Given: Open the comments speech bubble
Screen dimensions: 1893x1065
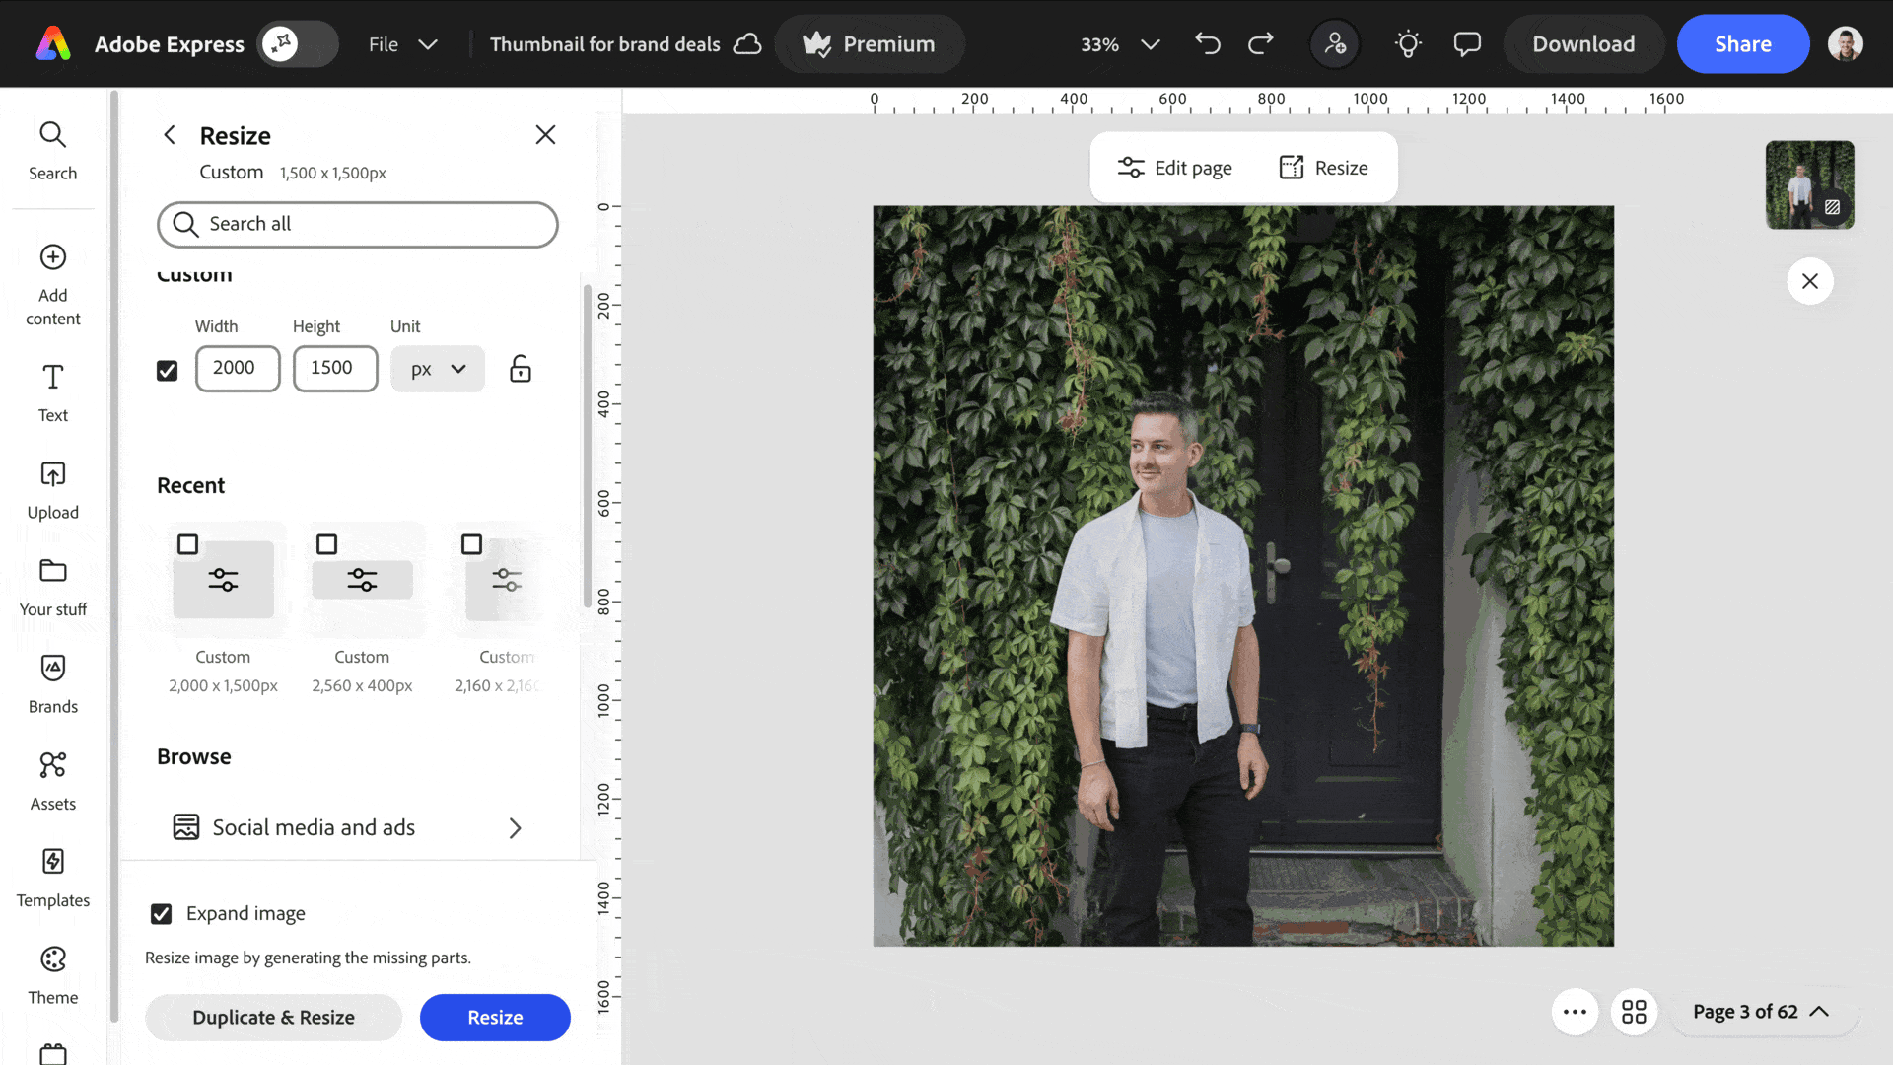Looking at the screenshot, I should click(x=1467, y=44).
